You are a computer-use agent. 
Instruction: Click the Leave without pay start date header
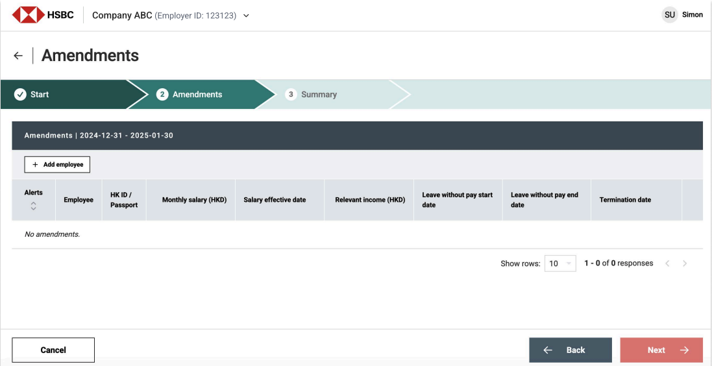(458, 200)
